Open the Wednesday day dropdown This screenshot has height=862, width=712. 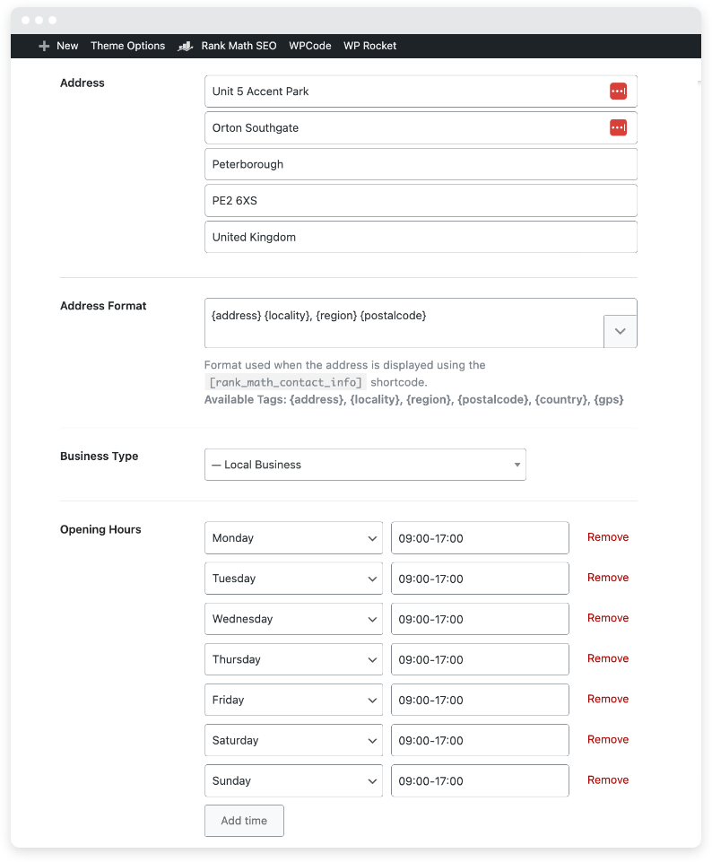293,619
